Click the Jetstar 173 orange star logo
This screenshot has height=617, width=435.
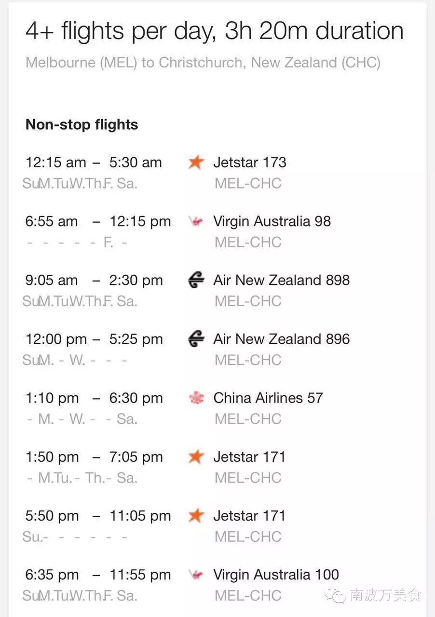[196, 162]
